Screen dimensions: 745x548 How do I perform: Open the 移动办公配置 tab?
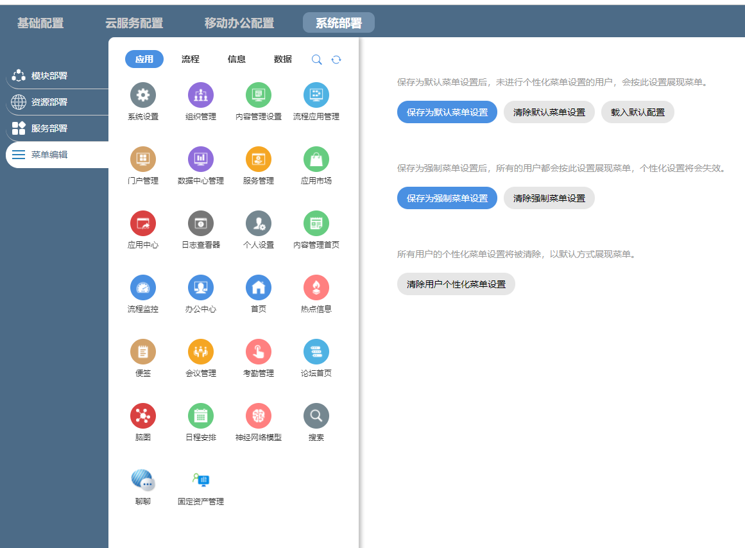(239, 23)
